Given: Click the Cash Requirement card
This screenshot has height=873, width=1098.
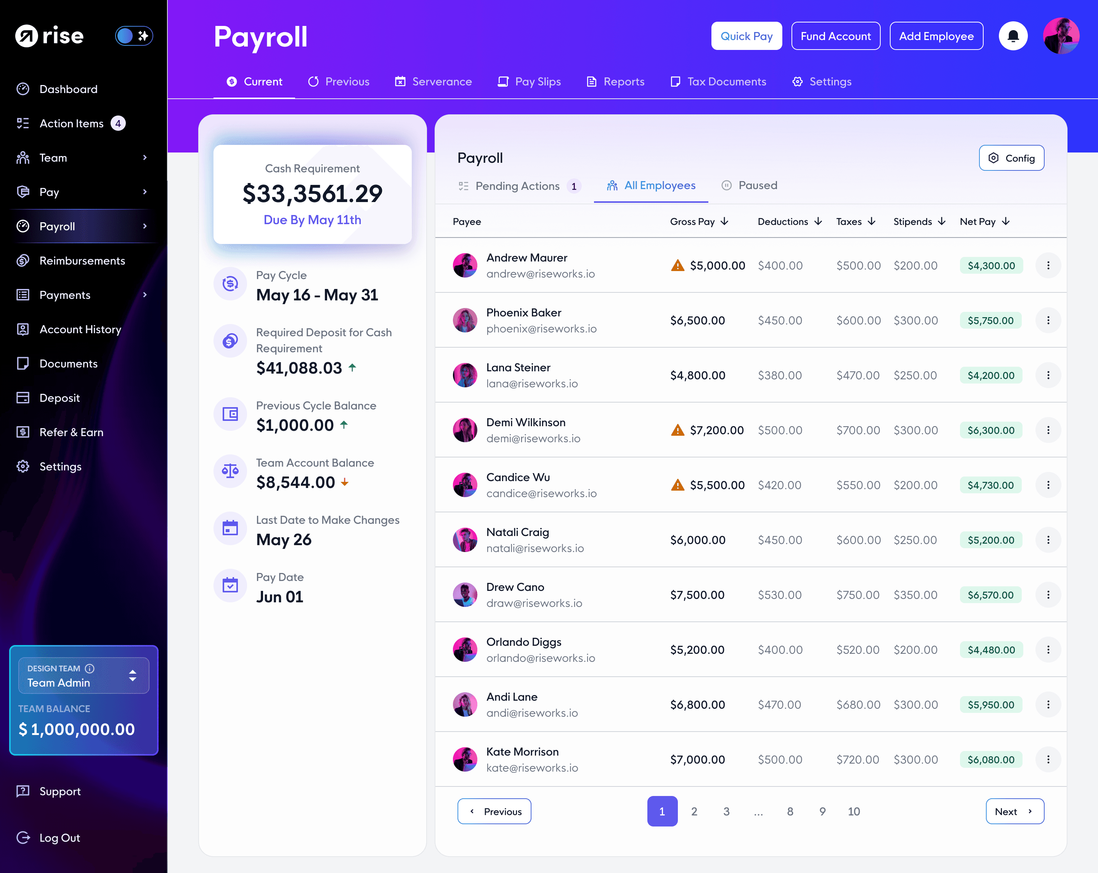Looking at the screenshot, I should [x=312, y=194].
